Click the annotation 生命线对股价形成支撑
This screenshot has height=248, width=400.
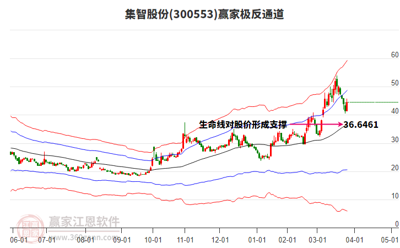pyautogui.click(x=242, y=125)
